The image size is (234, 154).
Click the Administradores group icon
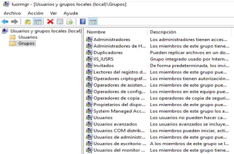(x=89, y=40)
